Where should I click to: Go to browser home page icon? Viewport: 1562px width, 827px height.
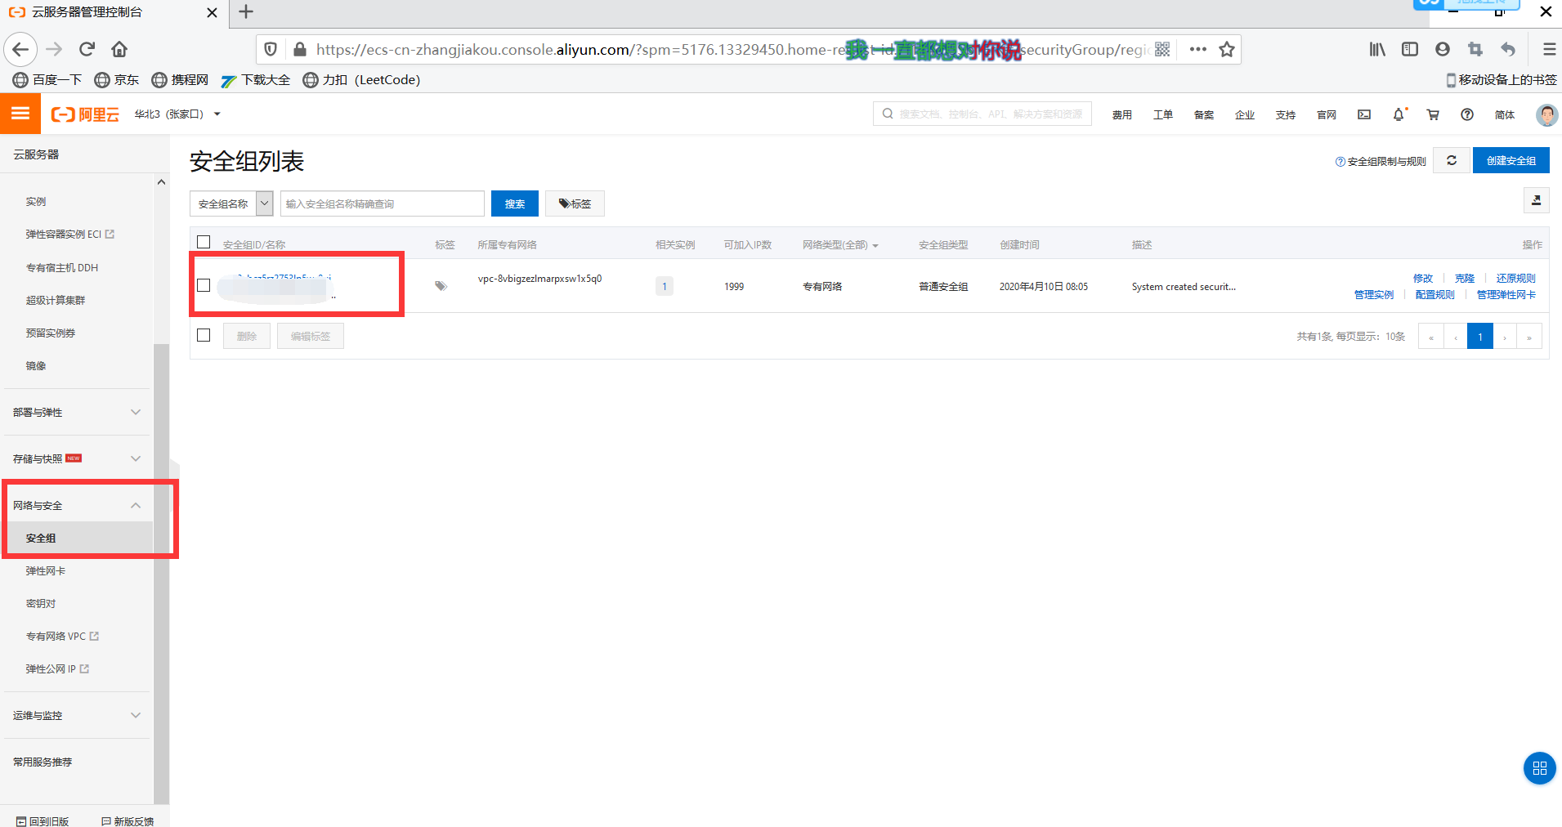[119, 49]
